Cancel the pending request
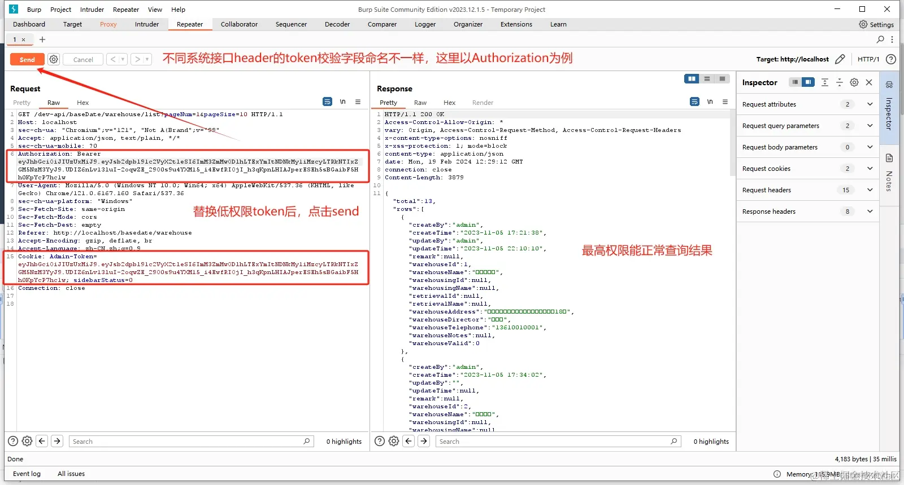Screen dimensions: 904x485 coord(83,59)
